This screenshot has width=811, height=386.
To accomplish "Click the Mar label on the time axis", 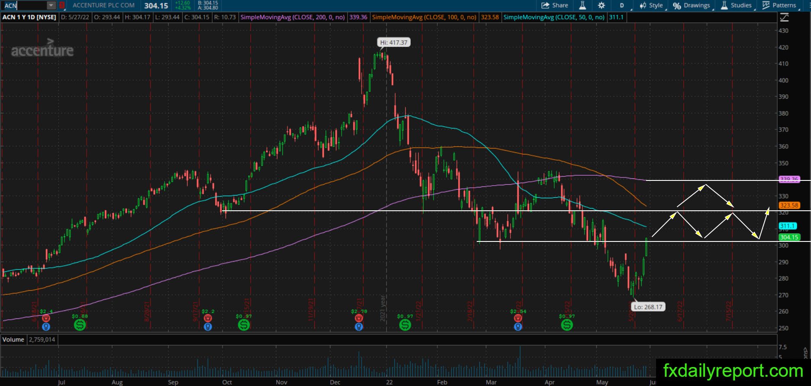I will pos(491,382).
